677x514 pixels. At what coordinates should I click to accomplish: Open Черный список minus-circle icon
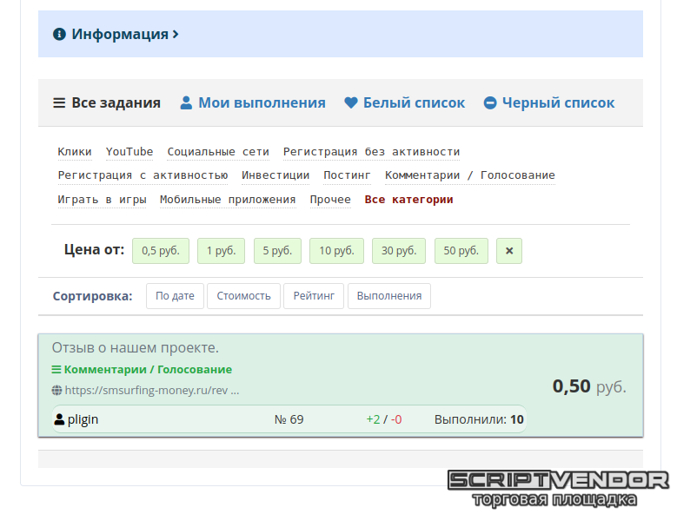[x=490, y=102]
